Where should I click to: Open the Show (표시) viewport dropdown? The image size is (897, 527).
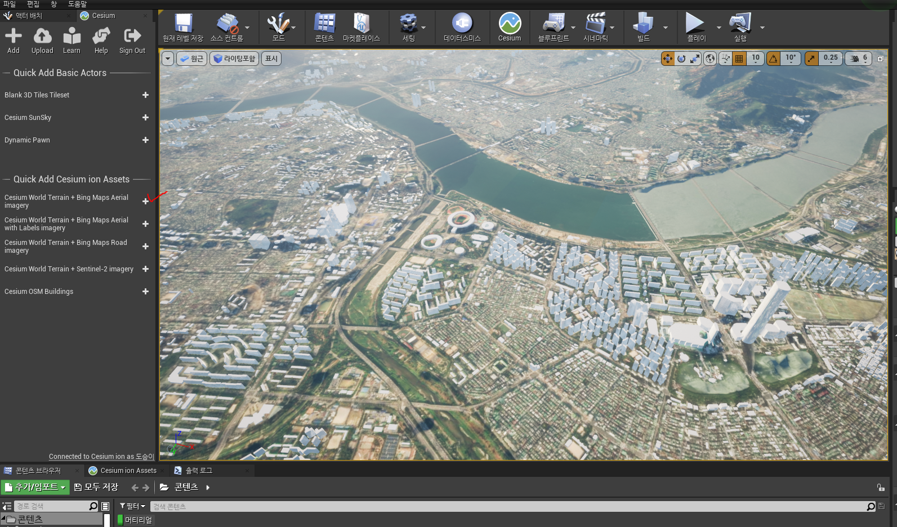(x=271, y=59)
